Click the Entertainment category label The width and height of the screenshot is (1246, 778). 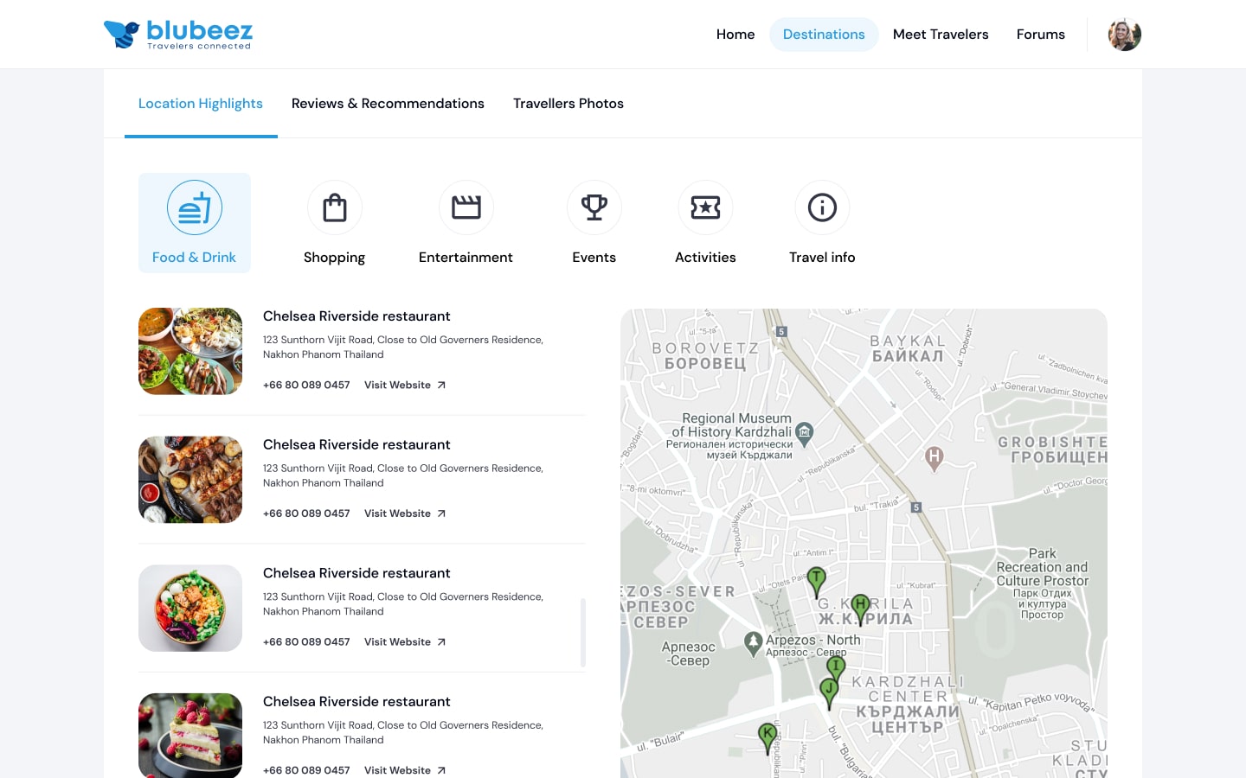point(466,258)
